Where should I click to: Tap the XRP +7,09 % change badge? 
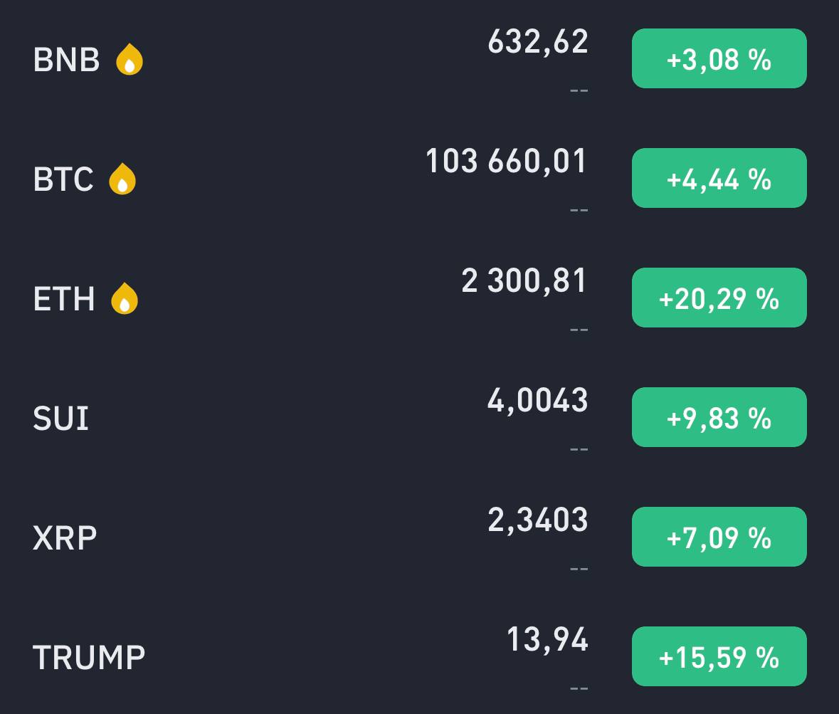pyautogui.click(x=719, y=537)
